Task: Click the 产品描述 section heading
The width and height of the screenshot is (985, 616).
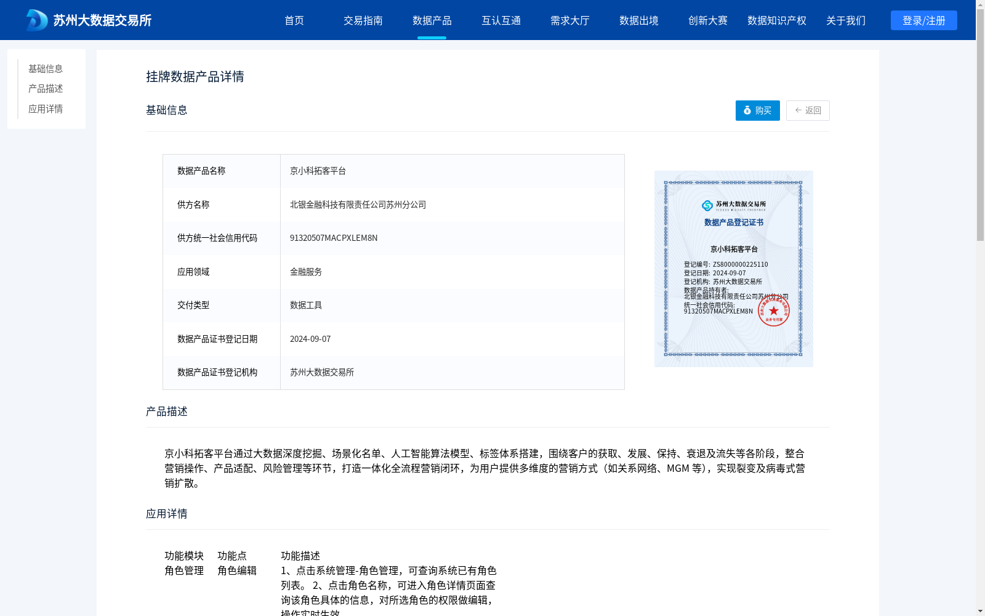Action: (167, 411)
